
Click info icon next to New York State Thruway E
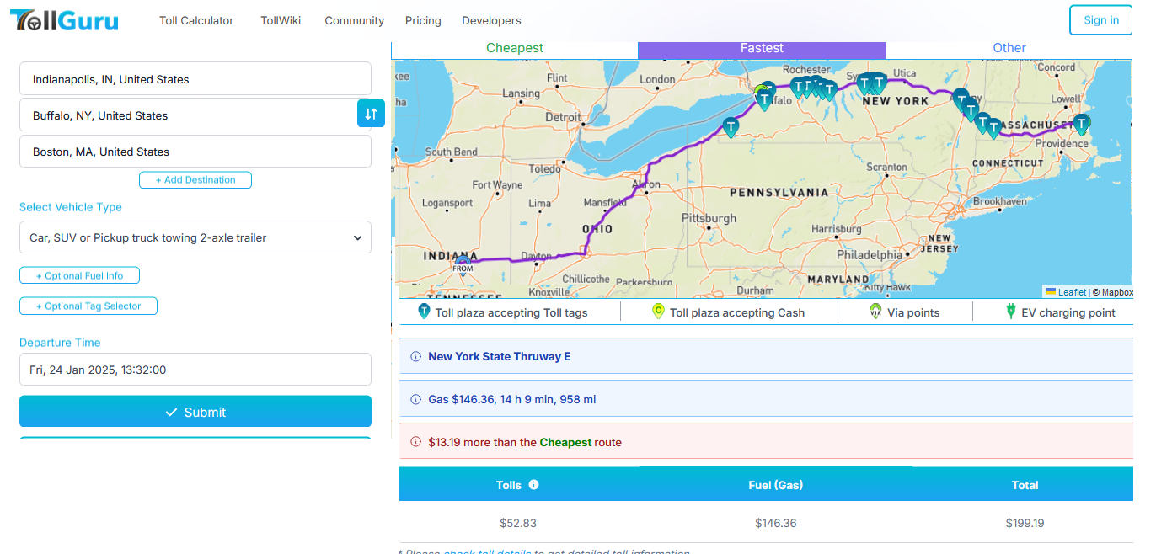[x=415, y=357]
